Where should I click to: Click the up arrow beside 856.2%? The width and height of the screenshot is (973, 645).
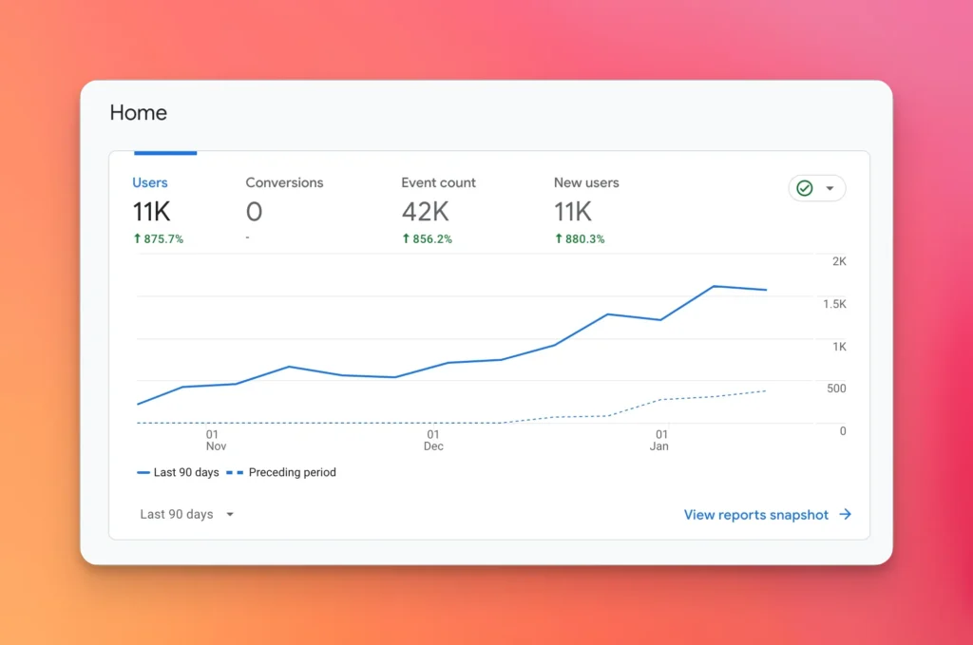[406, 239]
